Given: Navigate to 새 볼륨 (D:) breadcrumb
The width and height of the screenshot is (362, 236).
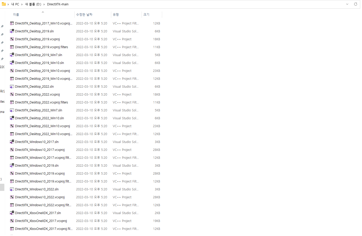Looking at the screenshot, I should [x=33, y=4].
